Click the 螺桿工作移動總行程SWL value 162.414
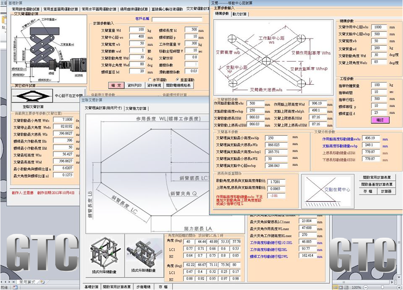403x290 pixels. click(x=307, y=256)
